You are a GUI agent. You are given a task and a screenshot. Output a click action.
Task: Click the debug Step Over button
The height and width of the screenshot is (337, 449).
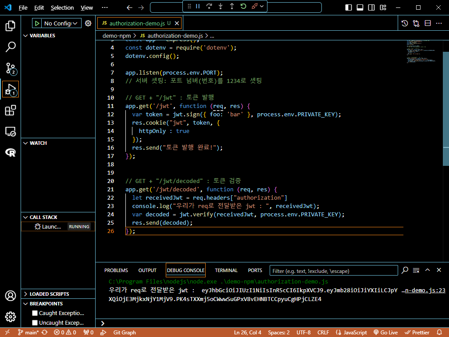coord(209,6)
